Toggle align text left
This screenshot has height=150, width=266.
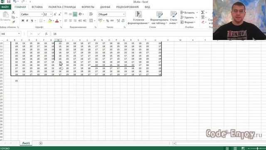pos(66,20)
